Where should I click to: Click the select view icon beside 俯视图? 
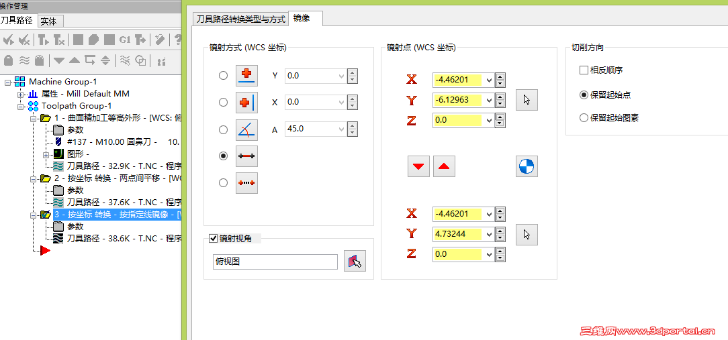point(355,262)
